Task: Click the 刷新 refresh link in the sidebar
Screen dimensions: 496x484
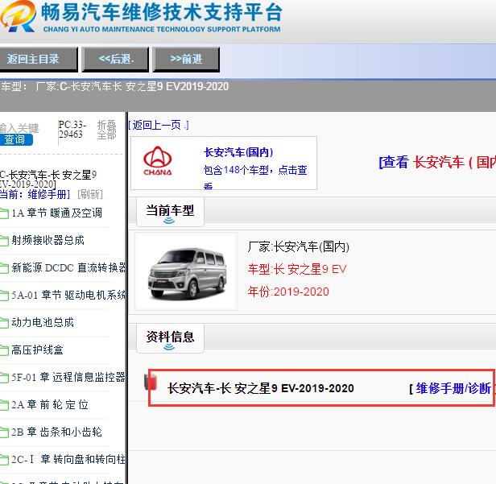Action: point(90,194)
